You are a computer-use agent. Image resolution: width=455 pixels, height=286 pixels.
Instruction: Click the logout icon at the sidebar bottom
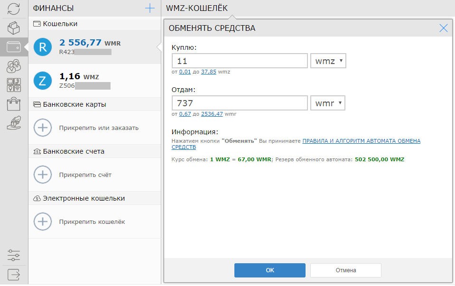[x=14, y=274]
